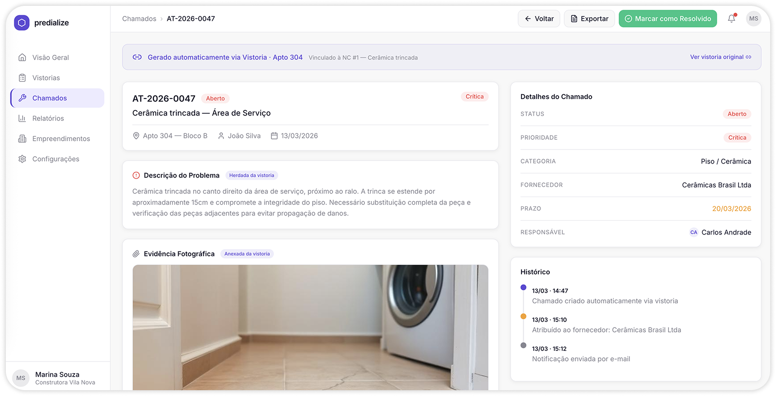
Task: Export the ticket with Exportar
Action: (x=589, y=18)
